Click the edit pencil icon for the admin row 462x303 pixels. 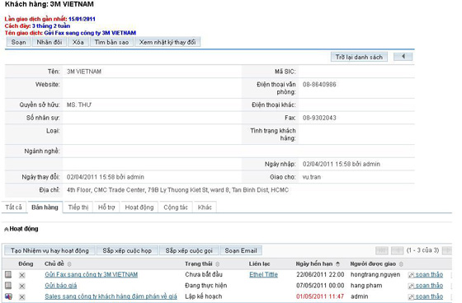point(411,296)
